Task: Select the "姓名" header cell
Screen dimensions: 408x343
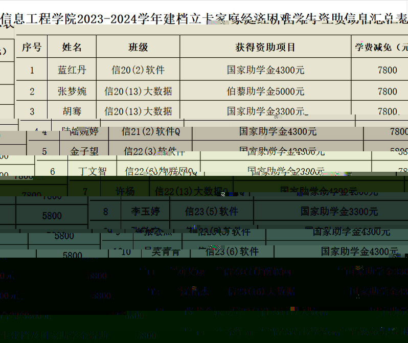Action: [72, 48]
